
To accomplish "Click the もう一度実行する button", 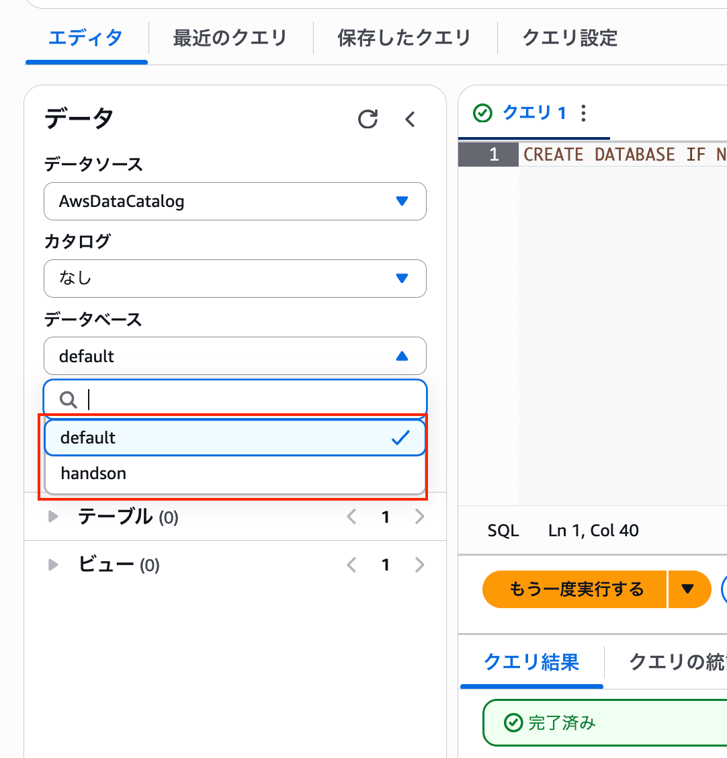I will [576, 589].
